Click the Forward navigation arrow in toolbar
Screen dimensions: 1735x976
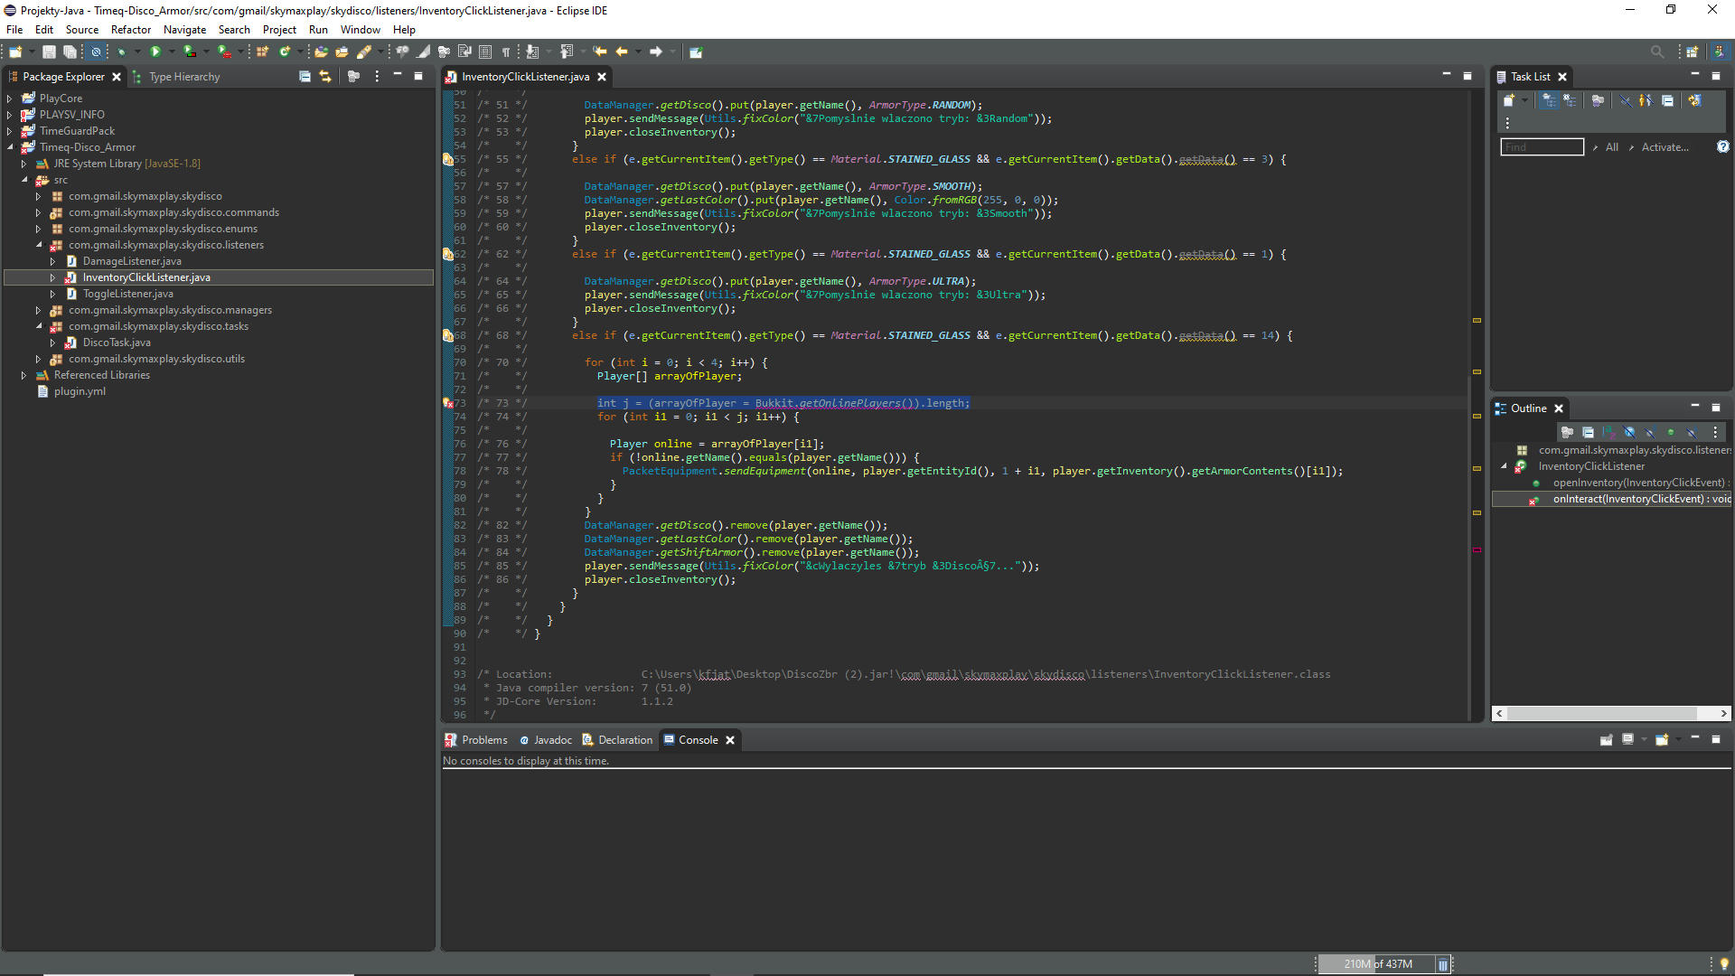(656, 52)
